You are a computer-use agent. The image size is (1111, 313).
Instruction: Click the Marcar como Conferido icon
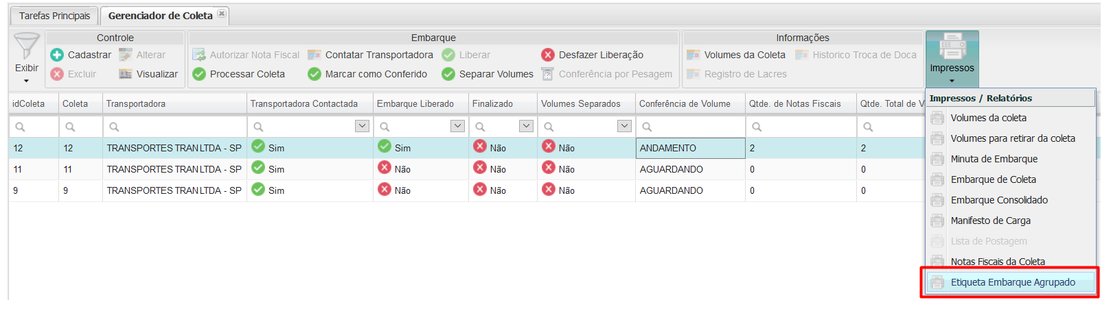coord(314,74)
